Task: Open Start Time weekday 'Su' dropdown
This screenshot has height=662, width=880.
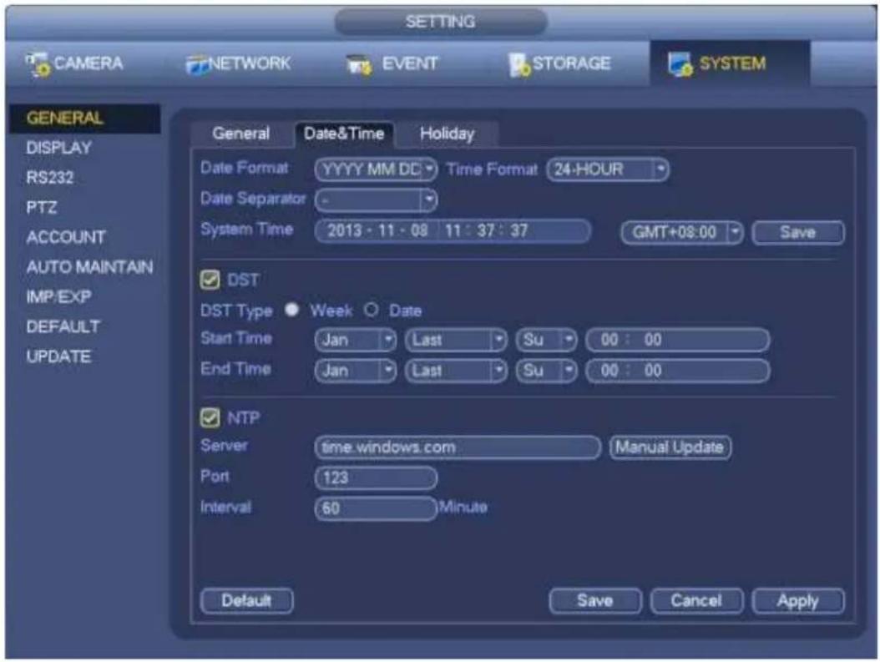Action: click(x=547, y=340)
